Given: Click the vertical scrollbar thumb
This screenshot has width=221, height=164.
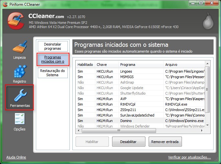Looking at the screenshot, I should tap(207, 89).
